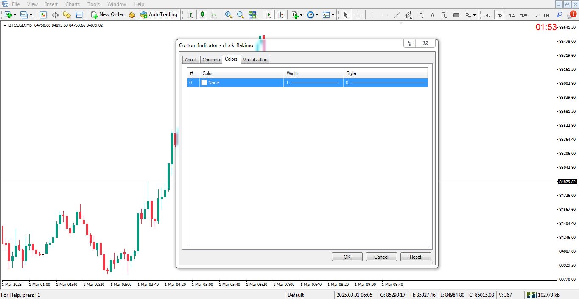Screen dimensions: 579x299
Task: Switch timeframe to M1
Action: click(487, 15)
